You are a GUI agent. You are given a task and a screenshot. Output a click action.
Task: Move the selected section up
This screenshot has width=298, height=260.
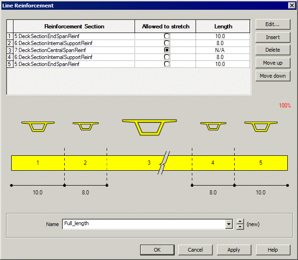pos(273,63)
